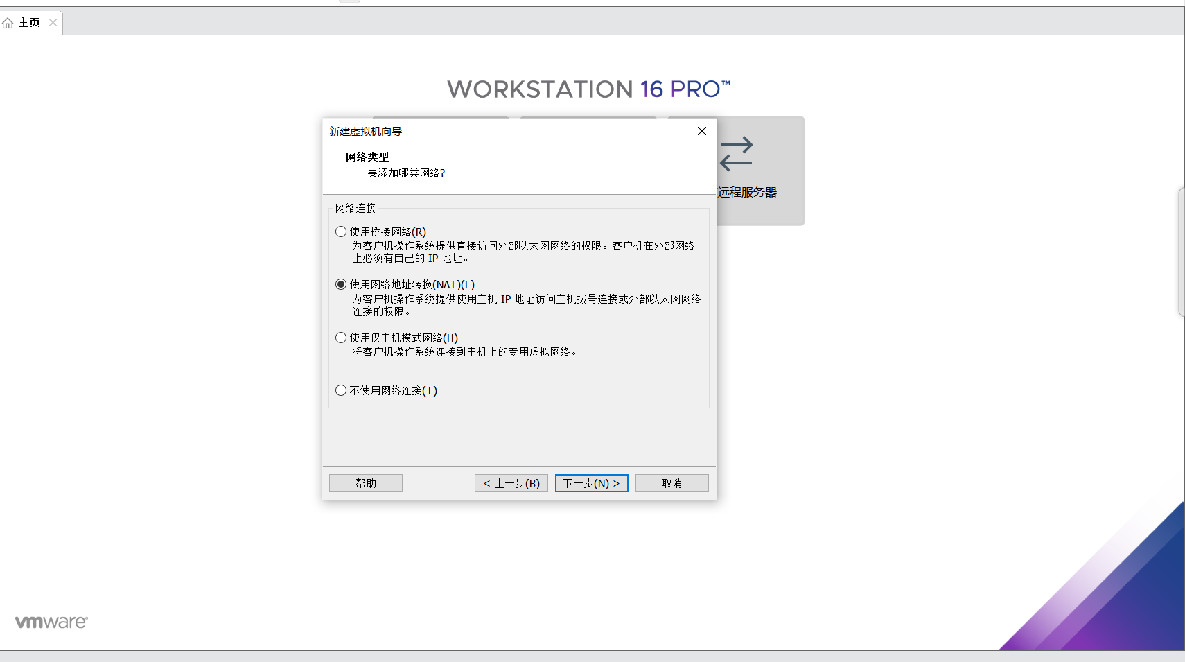Image resolution: width=1185 pixels, height=662 pixels.
Task: Click the Help (帮助) button
Action: click(366, 483)
